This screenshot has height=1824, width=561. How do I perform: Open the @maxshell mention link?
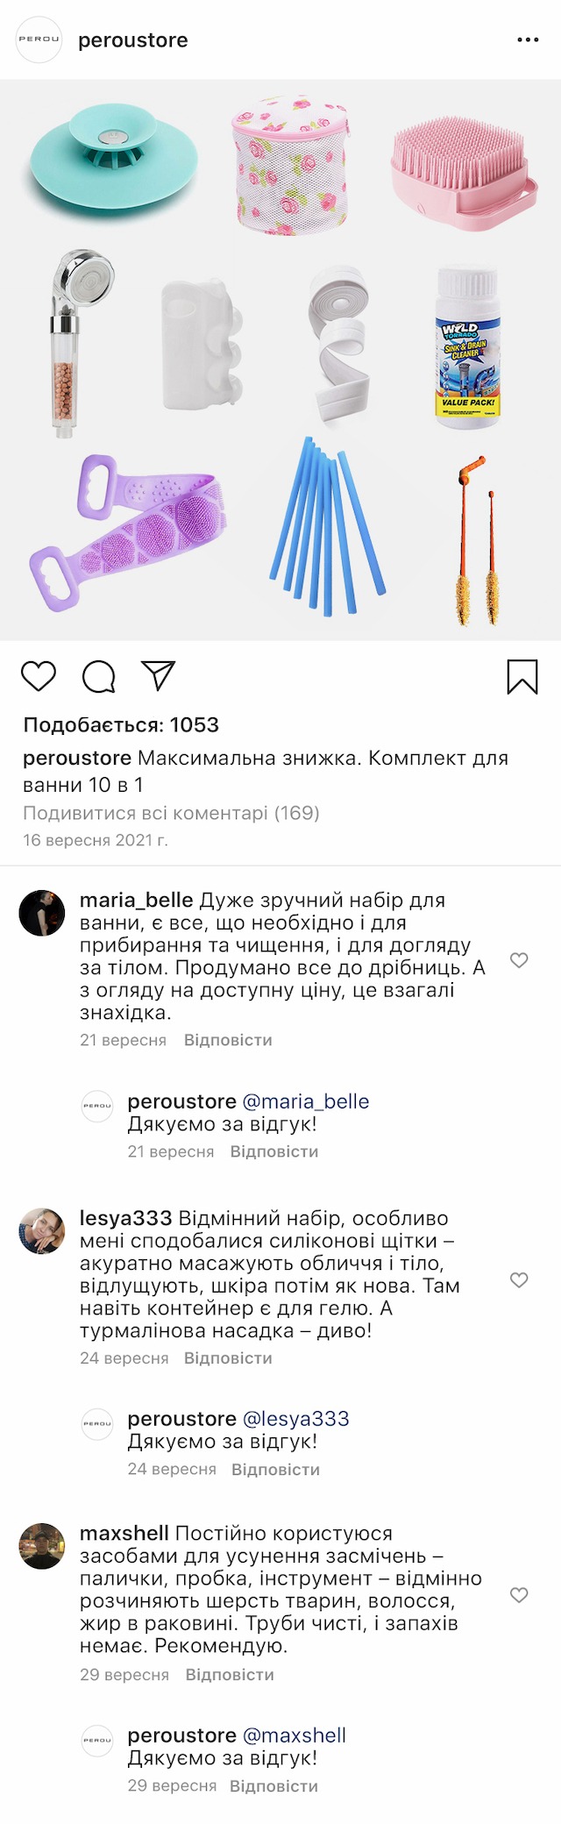[294, 1735]
